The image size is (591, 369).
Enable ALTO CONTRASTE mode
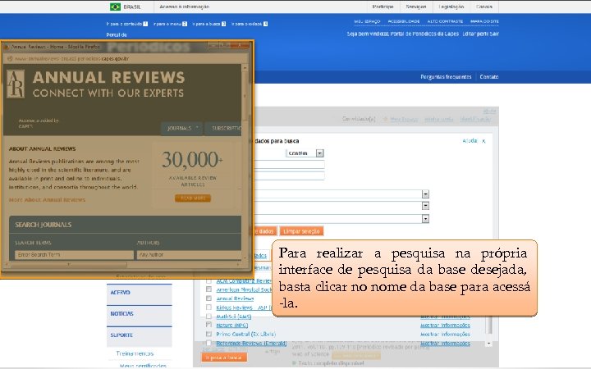pyautogui.click(x=445, y=21)
